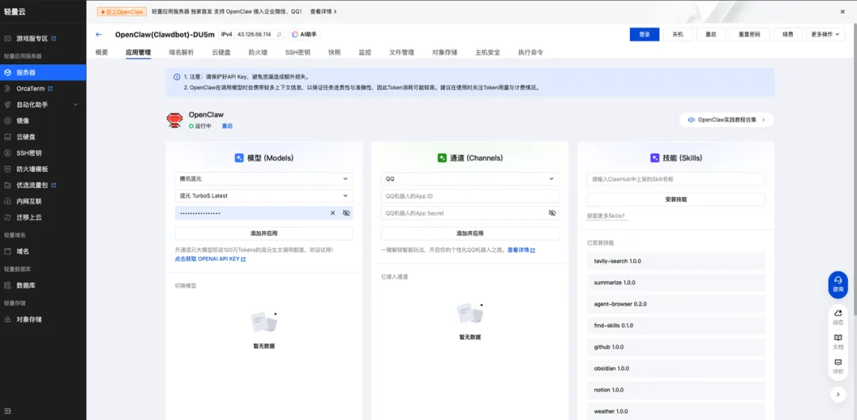Click the 续费 button
This screenshot has width=857, height=420.
pos(788,34)
